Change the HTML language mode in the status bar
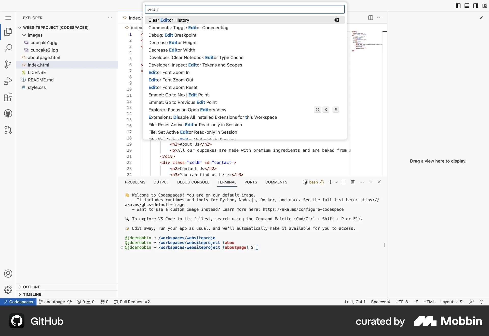The width and height of the screenshot is (489, 336). click(x=429, y=302)
